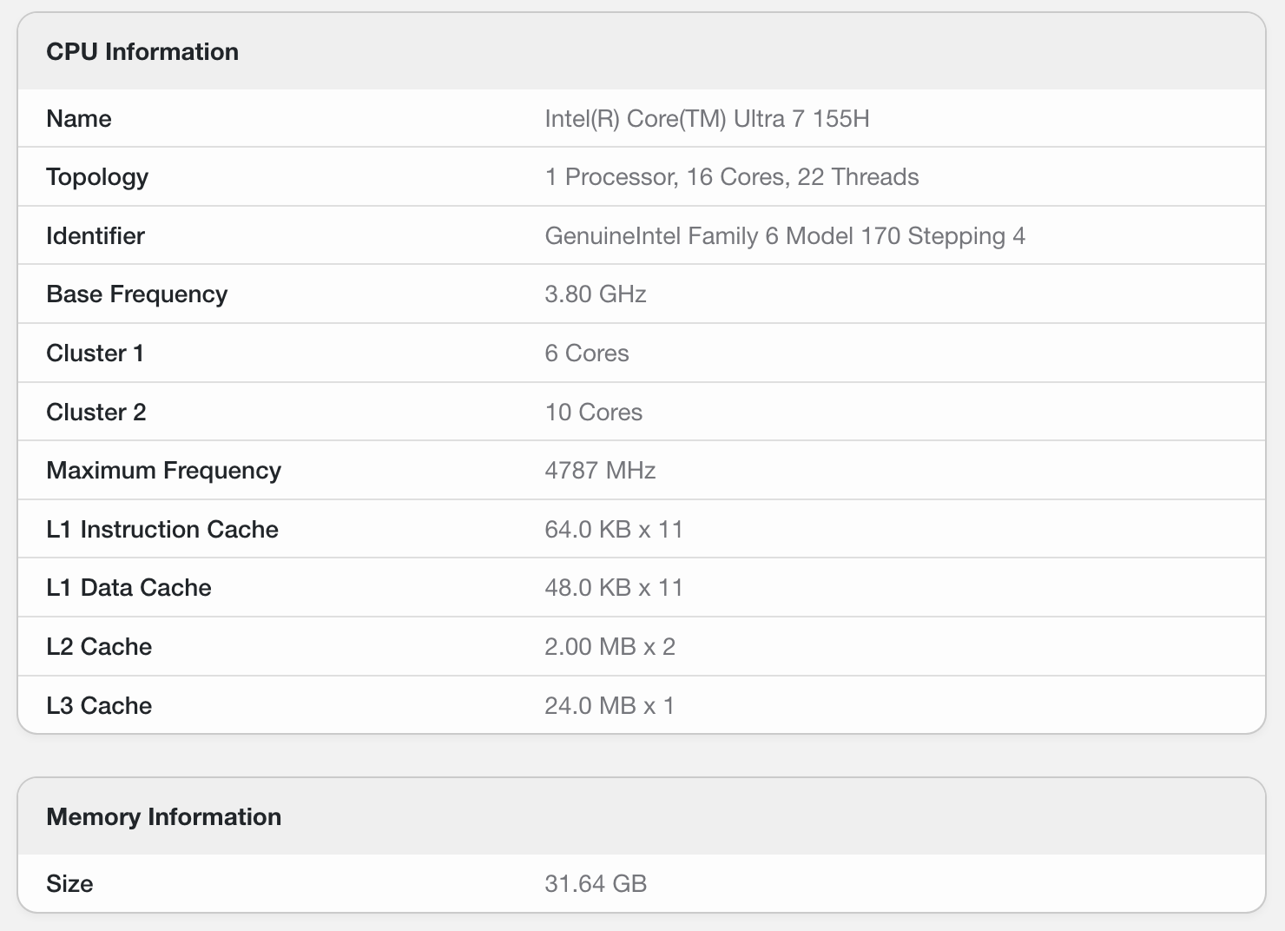Click the memory Size label

pos(69,884)
